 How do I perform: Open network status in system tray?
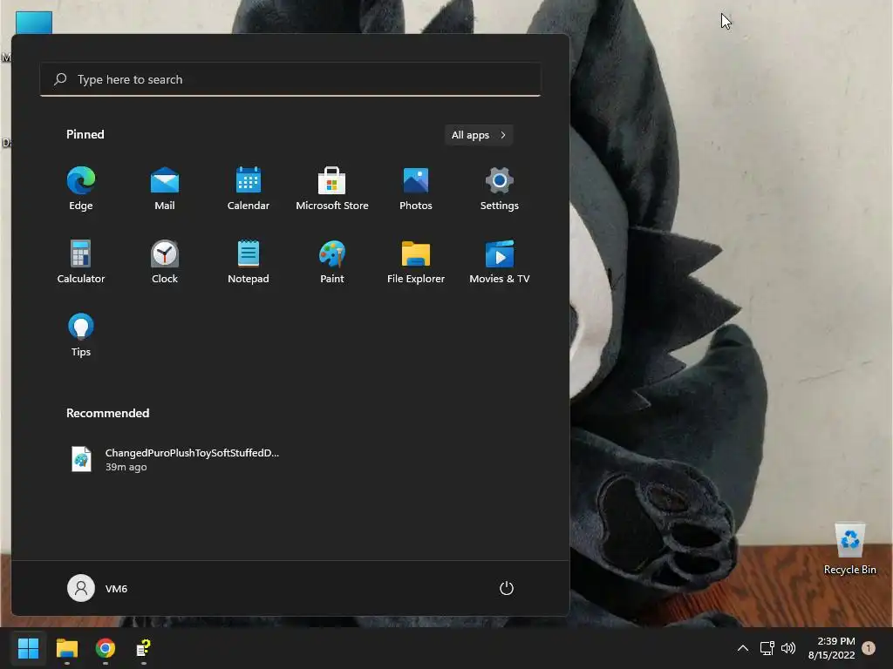pos(767,648)
